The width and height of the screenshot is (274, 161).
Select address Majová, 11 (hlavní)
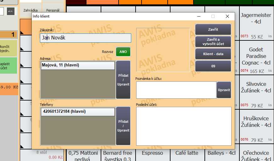click(x=78, y=65)
